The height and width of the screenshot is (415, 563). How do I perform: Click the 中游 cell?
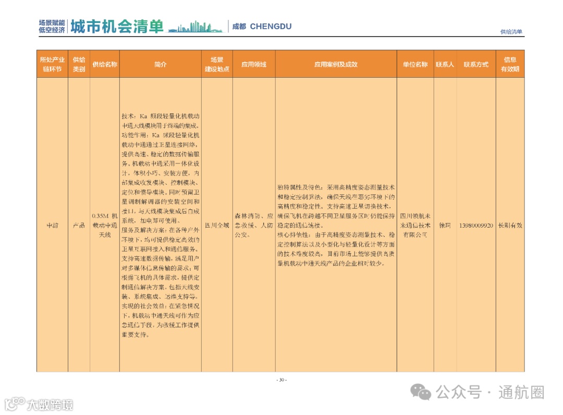pos(53,226)
